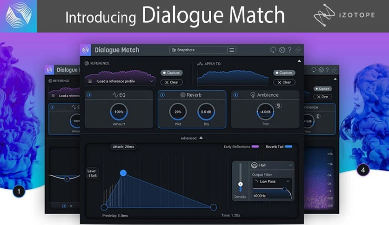Click the Reference section target icon in front window
Viewport: 389px width, 225px height.
click(87, 63)
